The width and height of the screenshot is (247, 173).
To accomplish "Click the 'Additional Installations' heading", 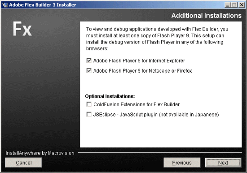I will pyautogui.click(x=207, y=16).
